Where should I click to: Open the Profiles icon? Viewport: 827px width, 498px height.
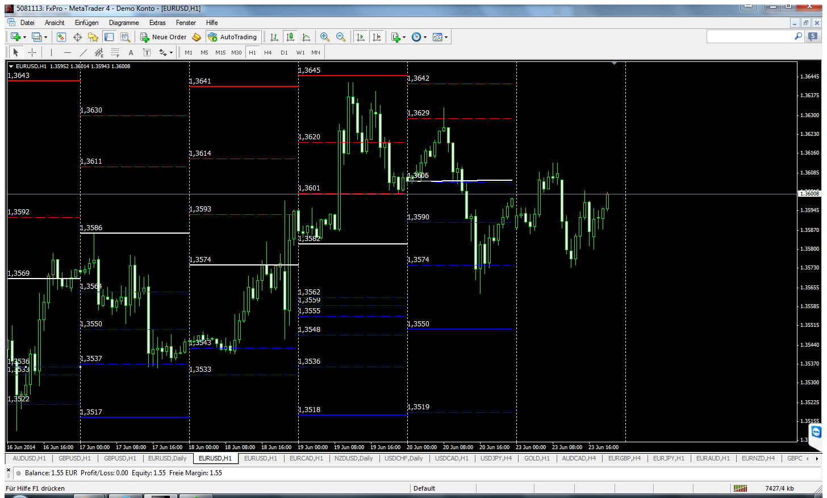36,37
